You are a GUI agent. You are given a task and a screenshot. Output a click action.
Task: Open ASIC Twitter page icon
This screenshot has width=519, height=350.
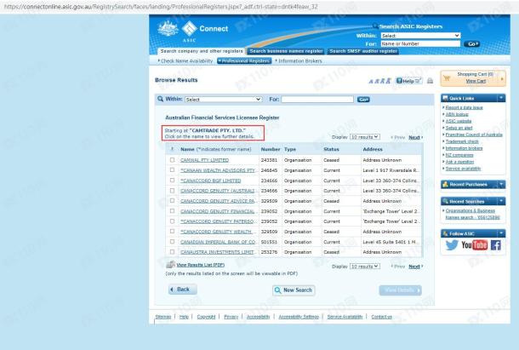pos(452,245)
